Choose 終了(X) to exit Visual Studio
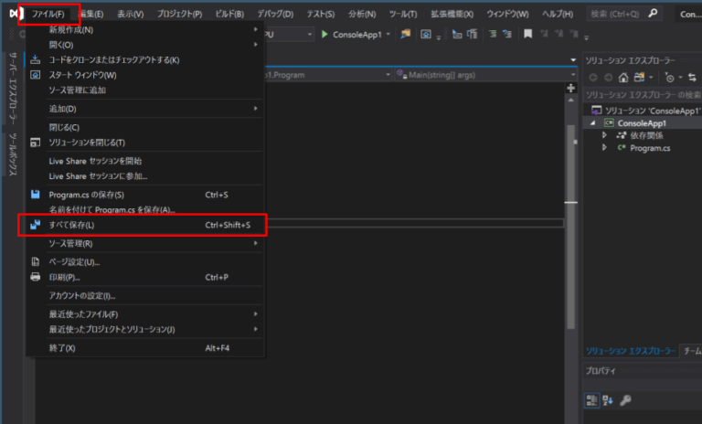The width and height of the screenshot is (702, 424). 62,348
